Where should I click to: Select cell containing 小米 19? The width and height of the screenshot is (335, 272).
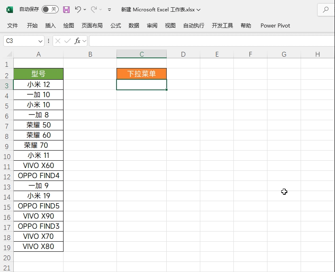coord(38,196)
